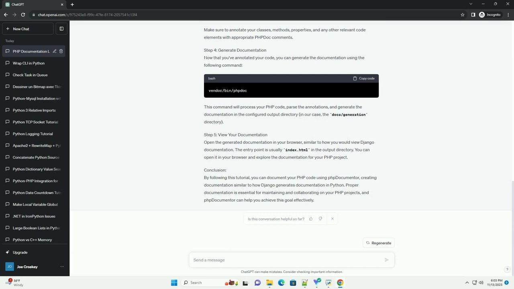Open the purple video chat app in taskbar
The image size is (514, 289).
[x=257, y=283]
